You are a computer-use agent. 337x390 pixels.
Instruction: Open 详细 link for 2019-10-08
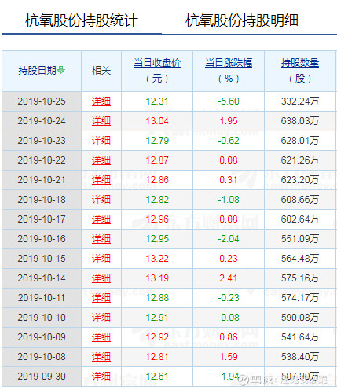[x=101, y=357]
